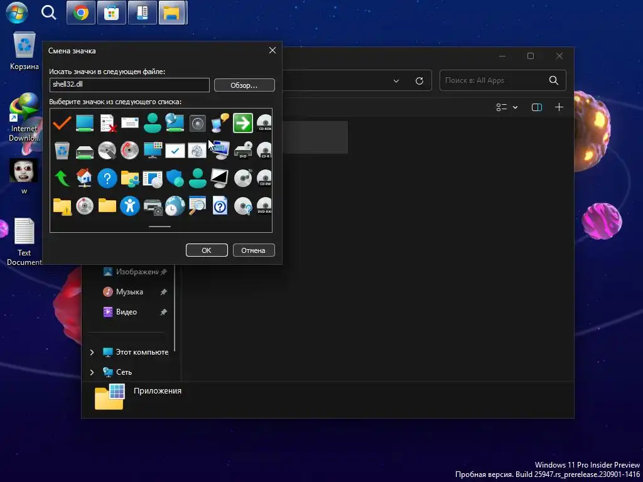The width and height of the screenshot is (643, 482).
Task: Select the green right-arrow sign icon
Action: click(x=243, y=123)
